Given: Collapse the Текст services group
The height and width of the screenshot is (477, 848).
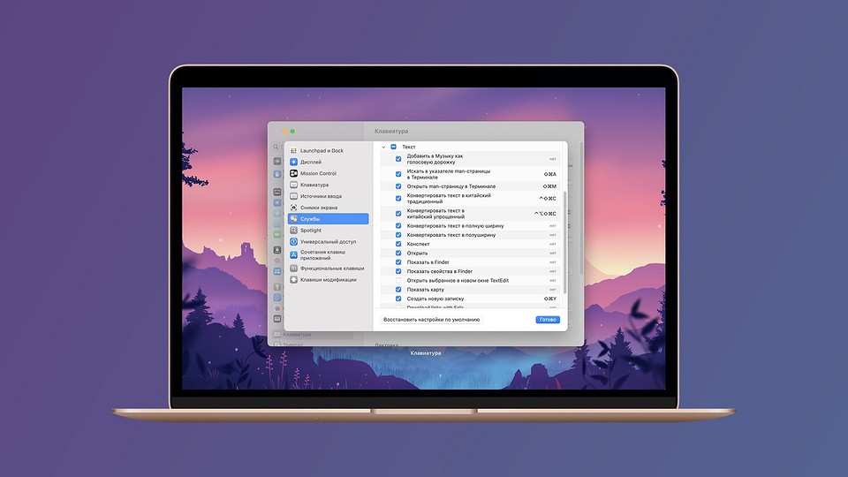Looking at the screenshot, I should 384,148.
